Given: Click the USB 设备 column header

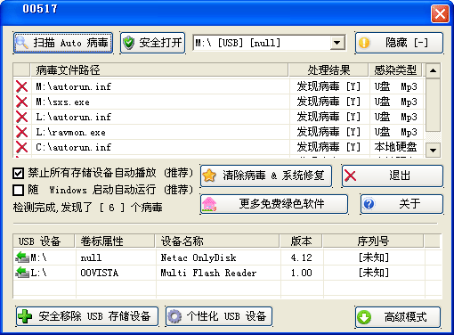Looking at the screenshot, I should pos(44,241).
